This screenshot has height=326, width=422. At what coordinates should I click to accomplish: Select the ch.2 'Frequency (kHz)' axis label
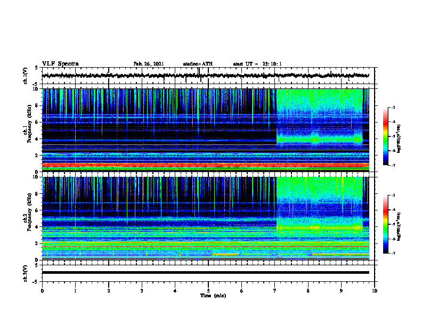click(x=29, y=212)
